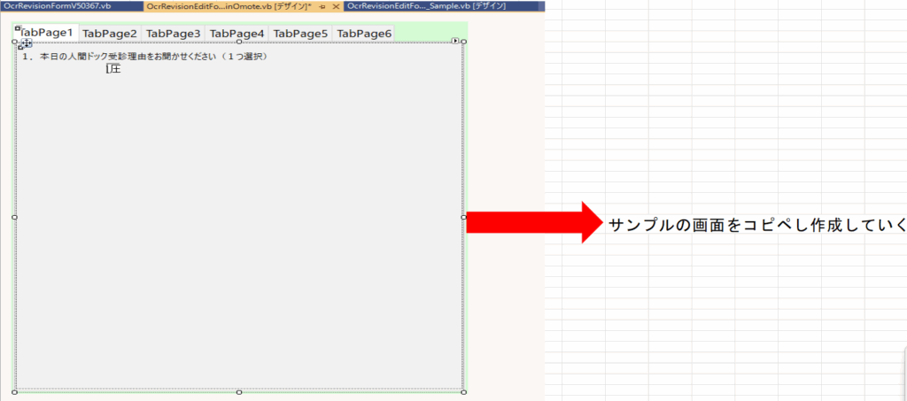Switch to TabPage3
Screen dimensions: 907x401
tap(173, 34)
